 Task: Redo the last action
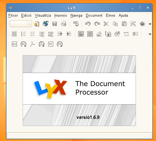[97, 24]
